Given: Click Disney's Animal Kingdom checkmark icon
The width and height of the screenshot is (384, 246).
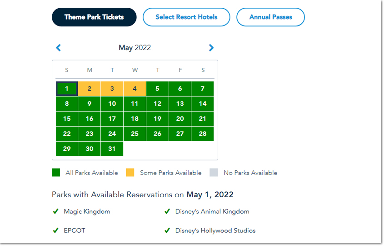Looking at the screenshot, I should coord(167,211).
